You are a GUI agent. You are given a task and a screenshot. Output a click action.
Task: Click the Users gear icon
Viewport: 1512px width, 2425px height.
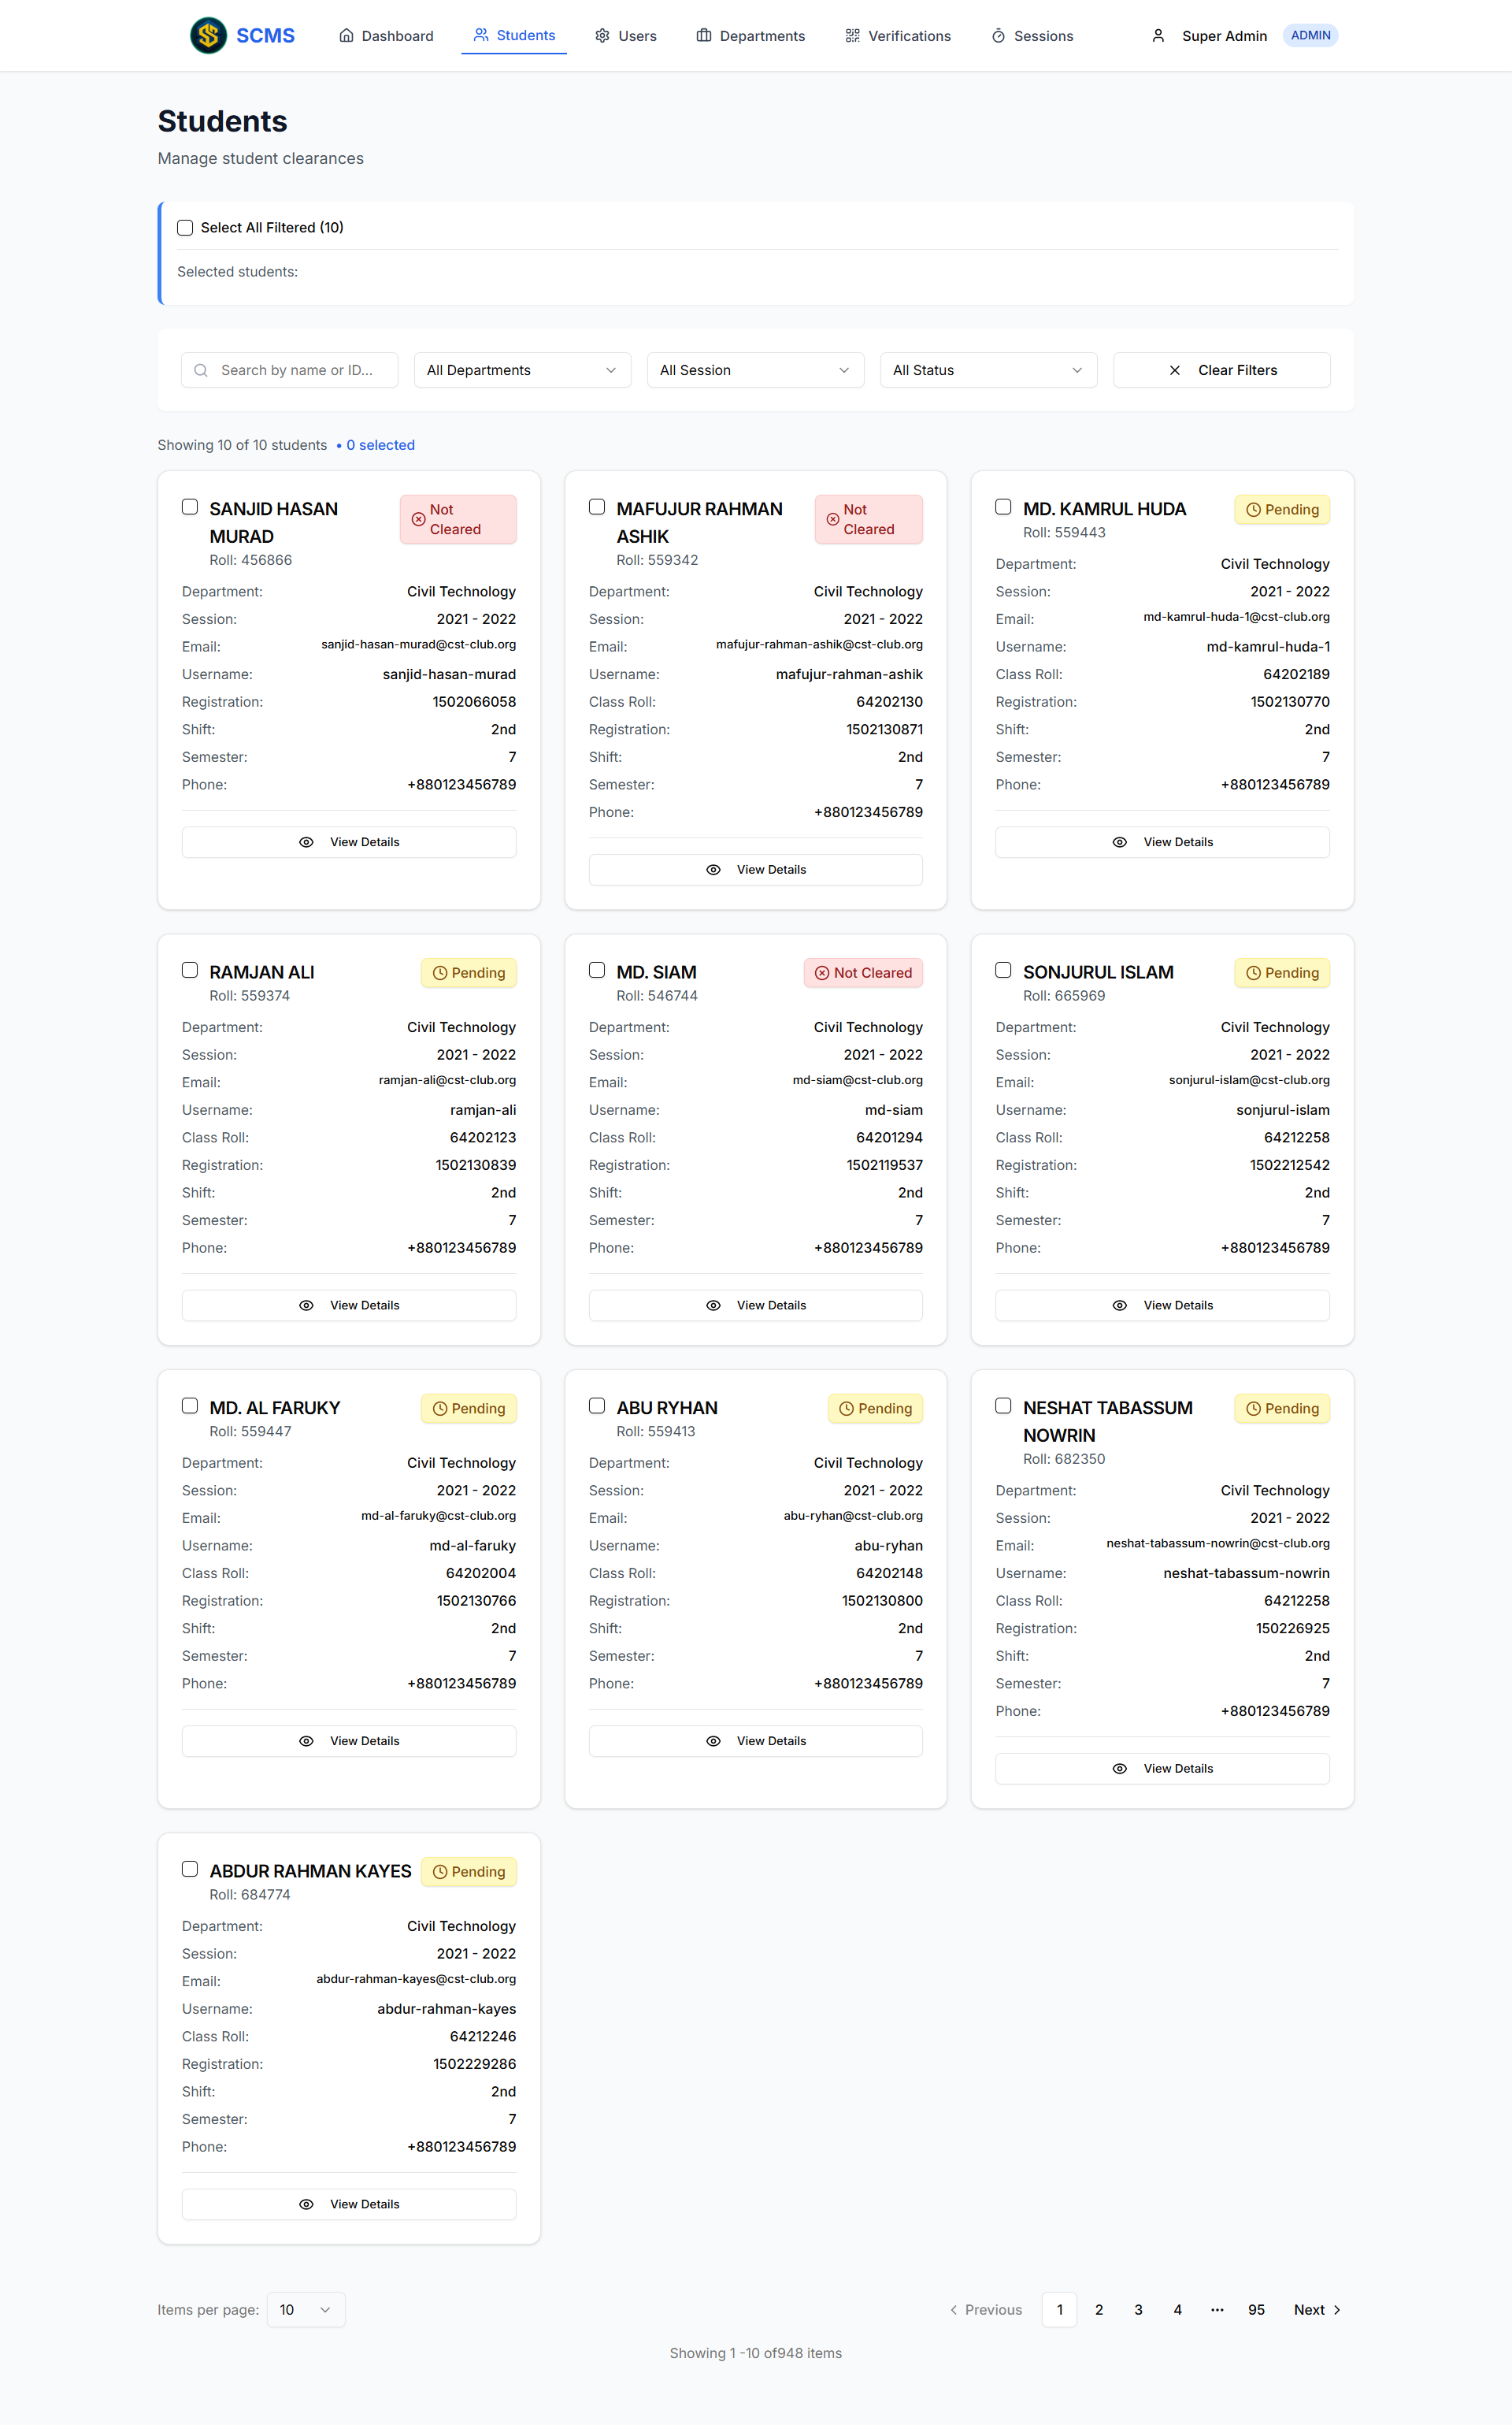click(x=602, y=36)
